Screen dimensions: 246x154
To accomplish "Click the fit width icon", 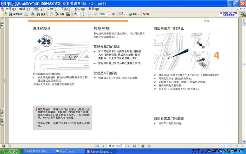I will (x=90, y=14).
